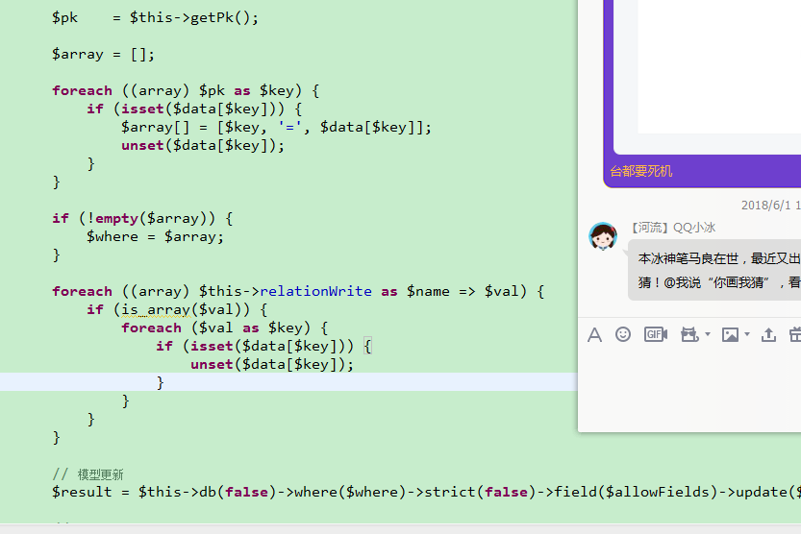
Task: Click strict(false) in the update chain
Action: (x=479, y=492)
